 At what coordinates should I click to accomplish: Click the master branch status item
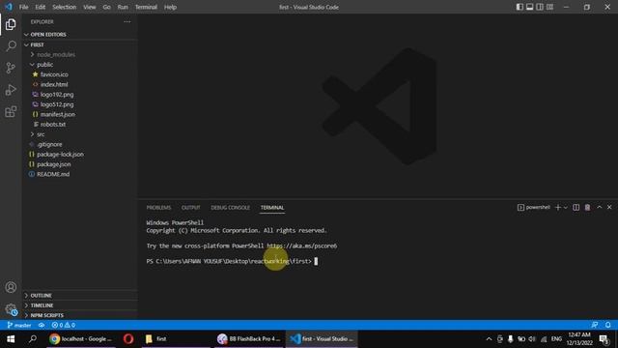19,325
